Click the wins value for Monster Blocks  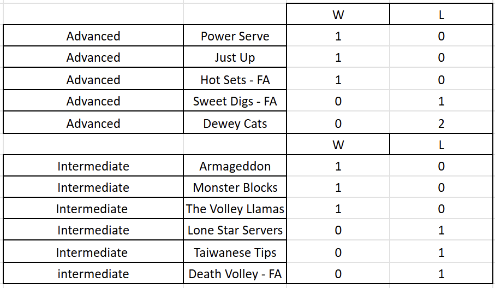(x=338, y=187)
